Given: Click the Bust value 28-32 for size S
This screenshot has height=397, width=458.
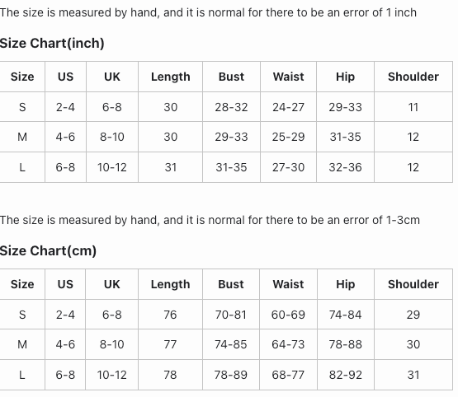Looking at the screenshot, I should coord(231,107).
